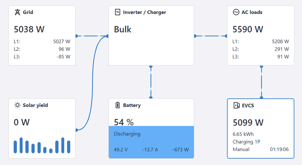Click the Grid L1 5027 W reading
The image size is (302, 165).
(x=62, y=41)
